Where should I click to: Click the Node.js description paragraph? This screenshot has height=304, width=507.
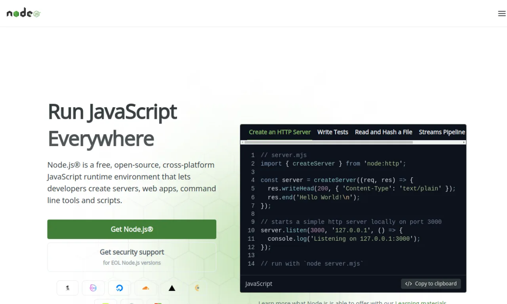pyautogui.click(x=132, y=182)
